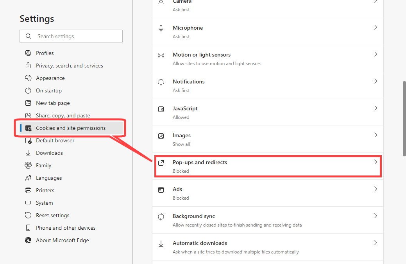Click the About Microsoft Edge logo icon
Screen dimensions: 406x264
[x=28, y=240]
